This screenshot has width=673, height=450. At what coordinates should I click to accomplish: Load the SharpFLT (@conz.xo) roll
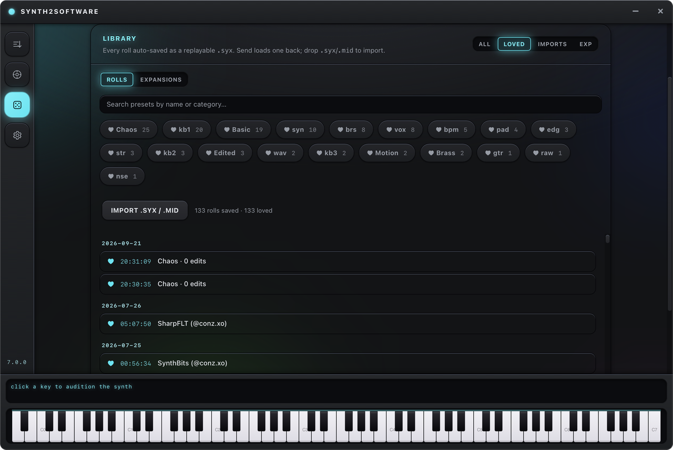click(348, 324)
